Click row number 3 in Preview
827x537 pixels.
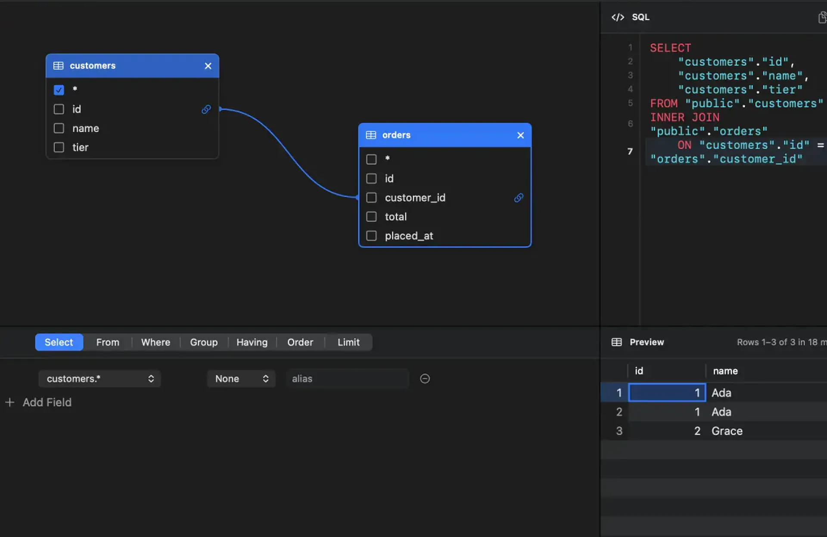619,431
